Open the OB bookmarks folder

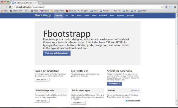[133, 11]
